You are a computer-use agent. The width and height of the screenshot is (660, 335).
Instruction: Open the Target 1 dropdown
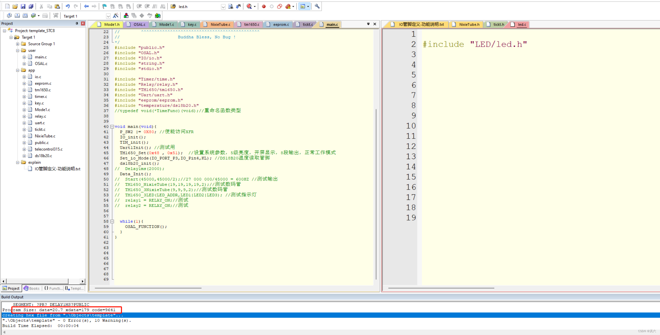[x=108, y=16]
